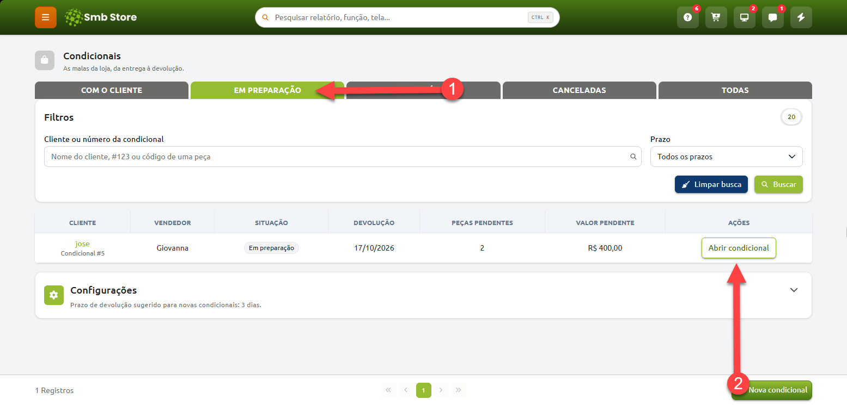This screenshot has width=847, height=405.
Task: Click the magnifier icon inside the client filter
Action: (x=633, y=157)
